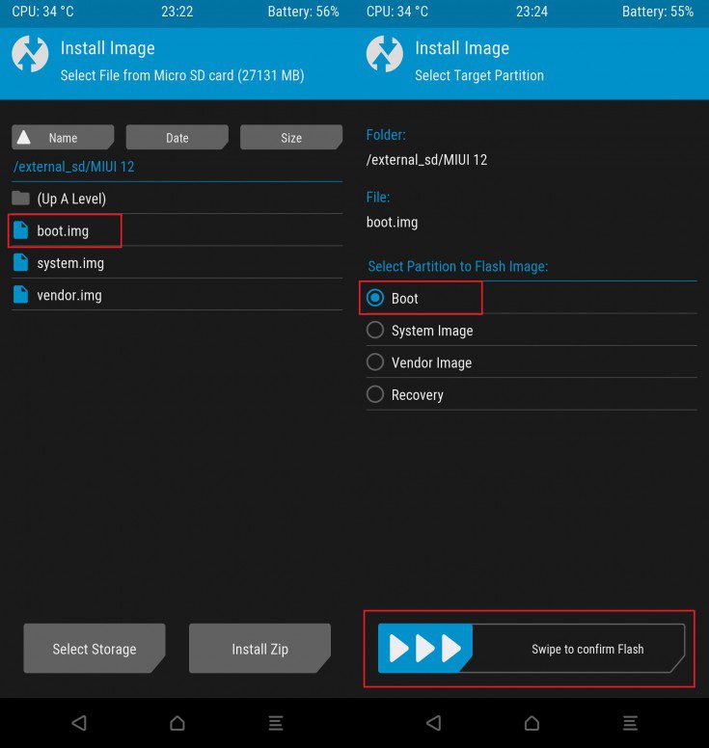
Task: Switch to Install Zip mode
Action: click(x=259, y=649)
